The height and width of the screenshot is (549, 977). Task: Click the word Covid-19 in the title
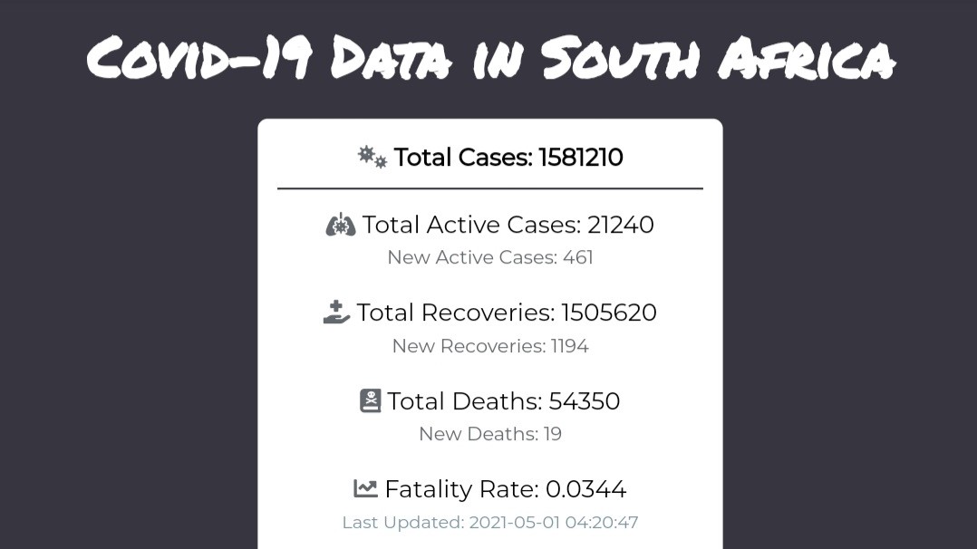(199, 58)
